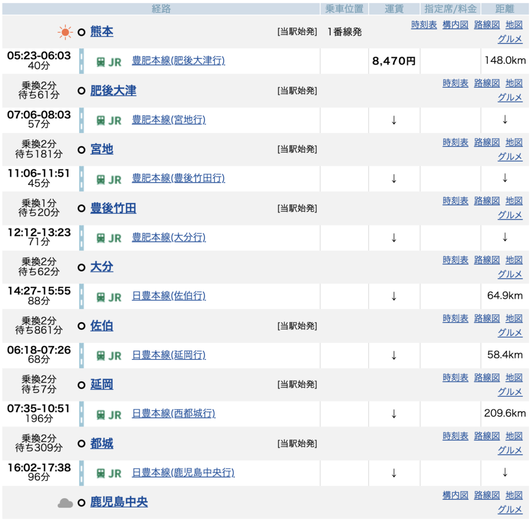Screen dimensions: 532x522
Task: Click the JR train icon for 日豊本線(鹿児島中央行)
Action: click(x=101, y=473)
